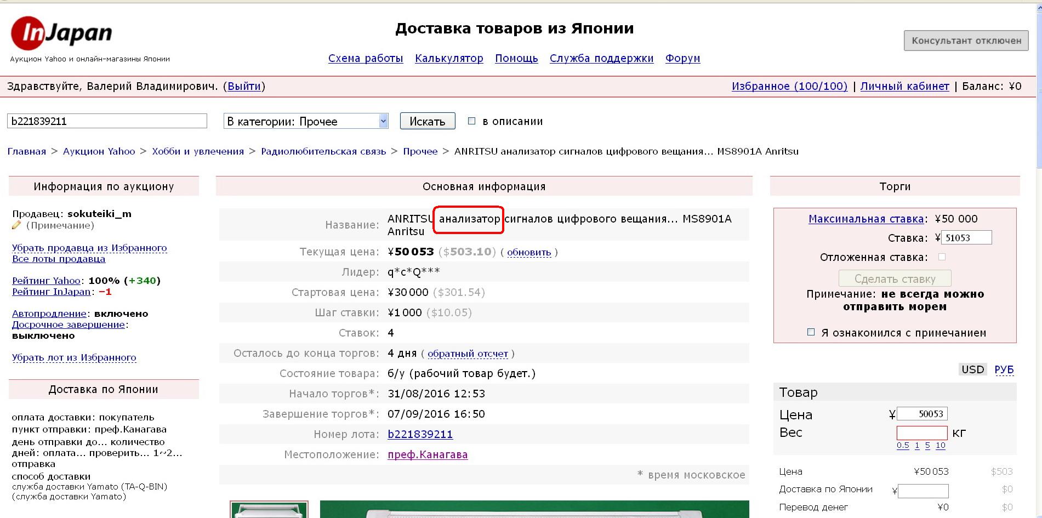Open the 'В категории: Прочее' dropdown
1042x518 pixels.
coord(306,121)
